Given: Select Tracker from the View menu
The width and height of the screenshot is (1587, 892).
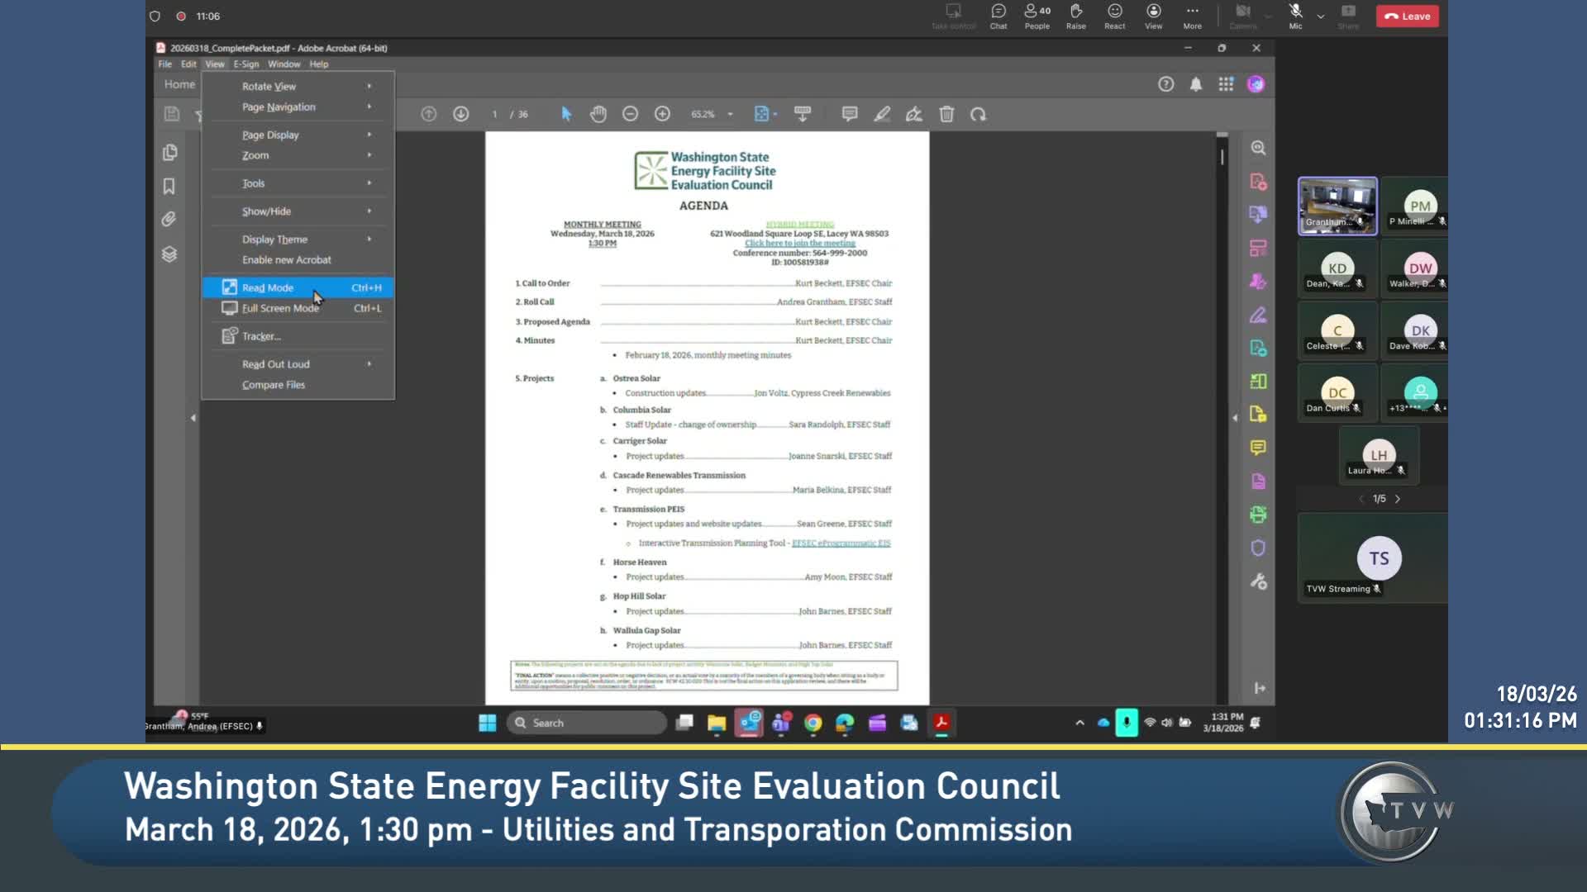Looking at the screenshot, I should [x=261, y=336].
